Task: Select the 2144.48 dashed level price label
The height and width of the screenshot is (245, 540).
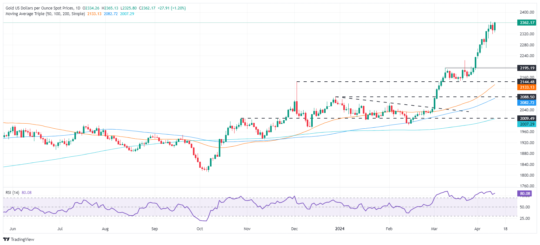Action: [527, 82]
